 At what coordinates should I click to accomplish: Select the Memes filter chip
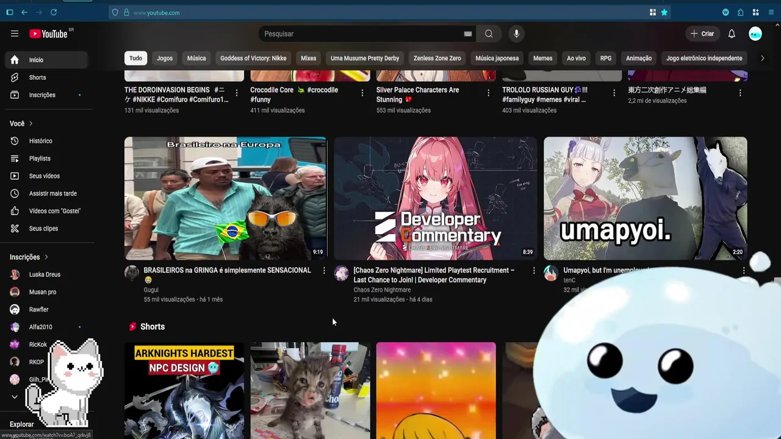tap(542, 59)
